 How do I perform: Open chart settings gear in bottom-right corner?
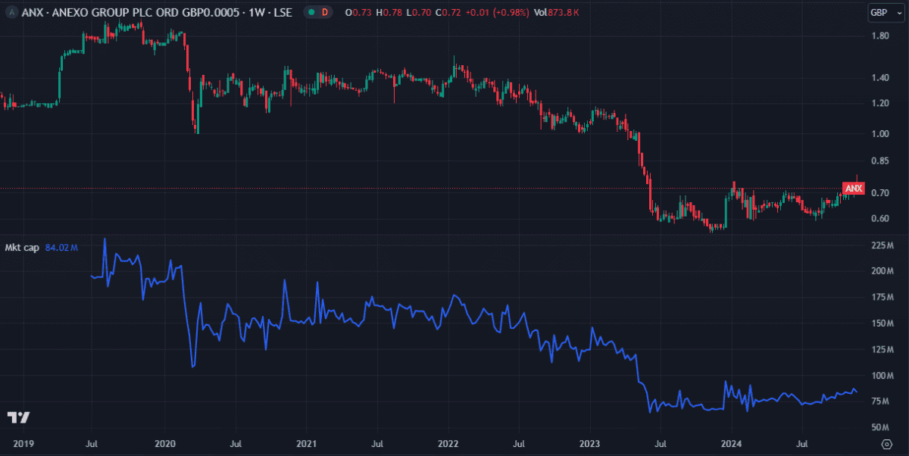click(x=887, y=442)
